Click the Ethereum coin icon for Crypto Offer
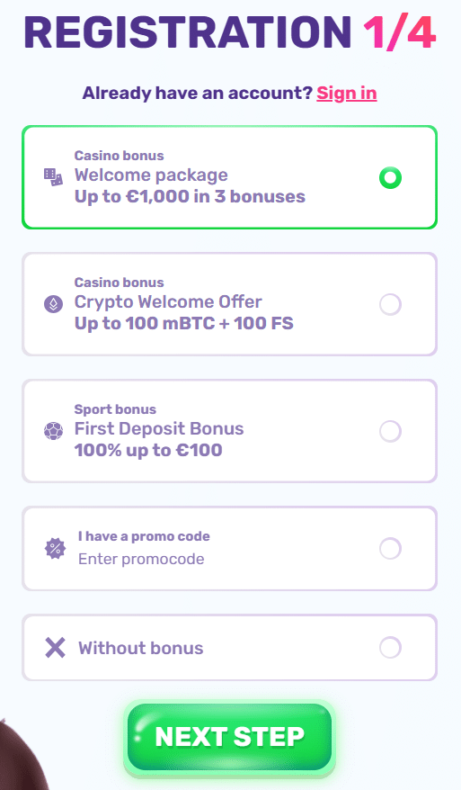 [53, 304]
